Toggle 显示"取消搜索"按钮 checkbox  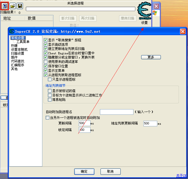coord(45,40)
